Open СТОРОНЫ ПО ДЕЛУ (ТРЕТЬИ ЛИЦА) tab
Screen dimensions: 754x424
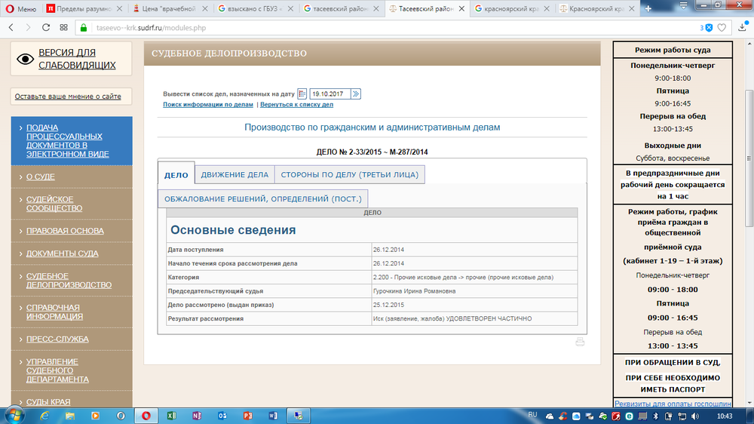click(x=350, y=174)
